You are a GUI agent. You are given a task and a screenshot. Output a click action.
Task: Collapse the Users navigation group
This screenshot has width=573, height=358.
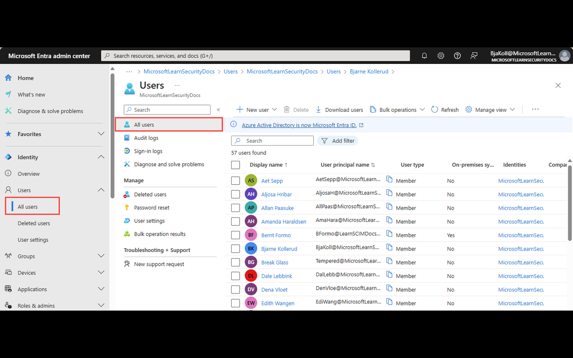pos(101,190)
